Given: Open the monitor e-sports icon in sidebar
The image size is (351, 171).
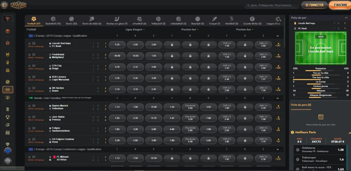Looking at the screenshot, I should (8, 97).
